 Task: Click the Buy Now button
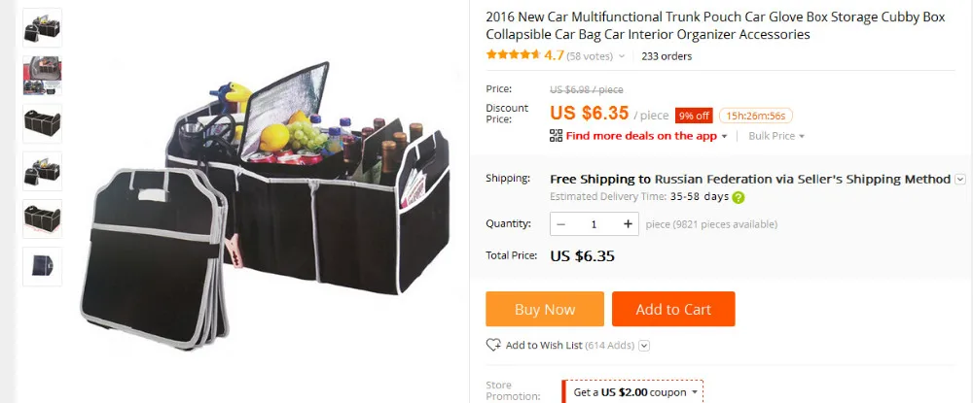click(x=544, y=309)
